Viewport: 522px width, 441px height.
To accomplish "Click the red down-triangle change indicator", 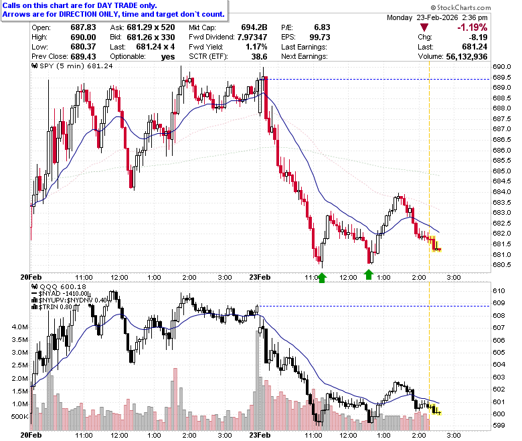I will (x=424, y=27).
